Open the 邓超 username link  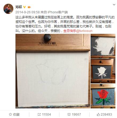pos(19,7)
